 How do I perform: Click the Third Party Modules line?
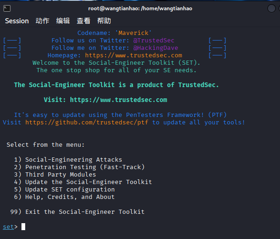pyautogui.click(x=60, y=175)
